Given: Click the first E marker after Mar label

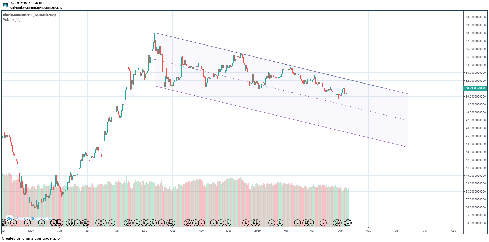Looking at the screenshot, I should 323,223.
